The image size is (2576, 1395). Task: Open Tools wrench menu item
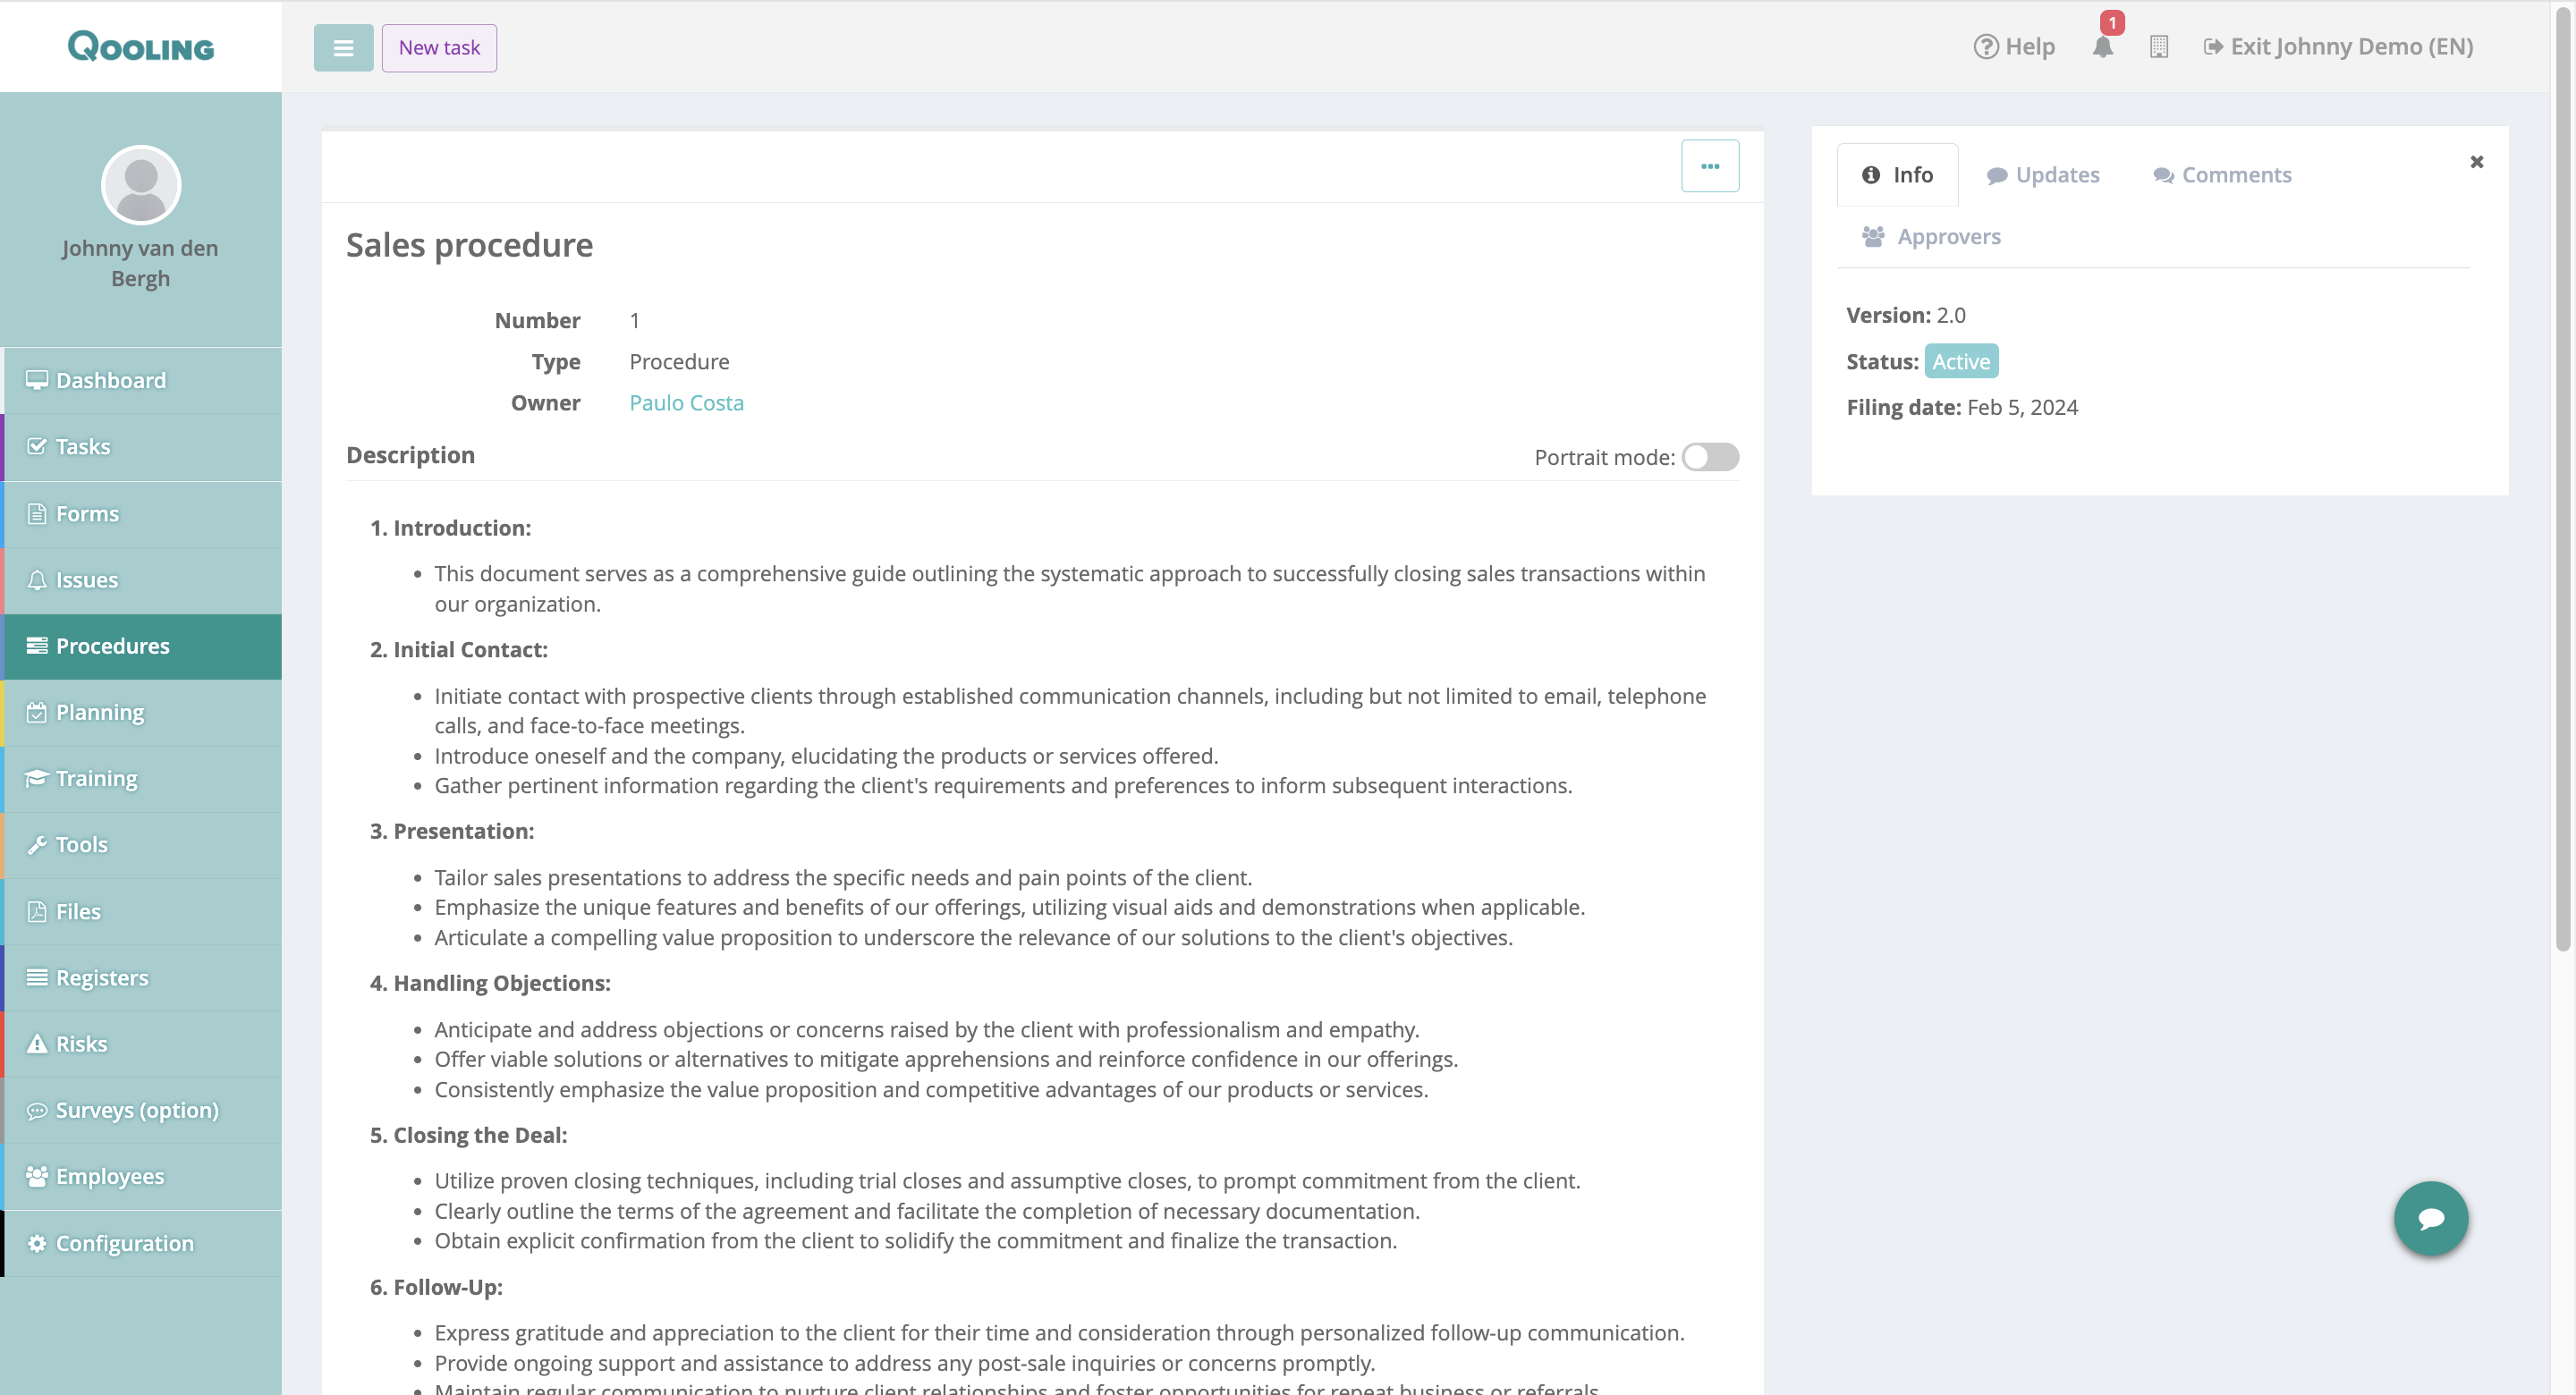pyautogui.click(x=82, y=845)
